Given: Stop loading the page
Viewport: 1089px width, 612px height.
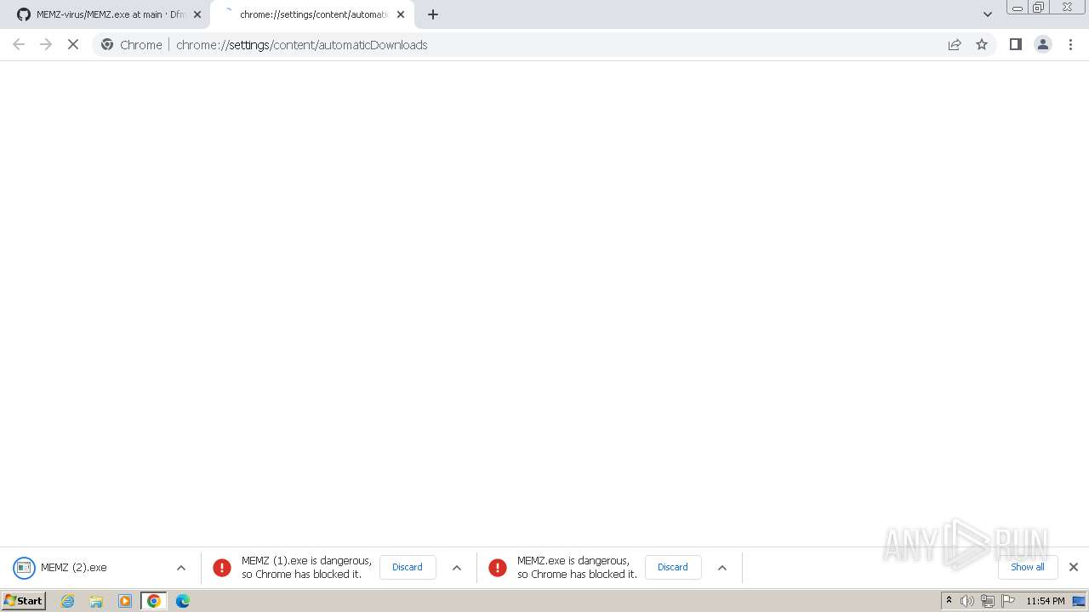Looking at the screenshot, I should tap(73, 44).
